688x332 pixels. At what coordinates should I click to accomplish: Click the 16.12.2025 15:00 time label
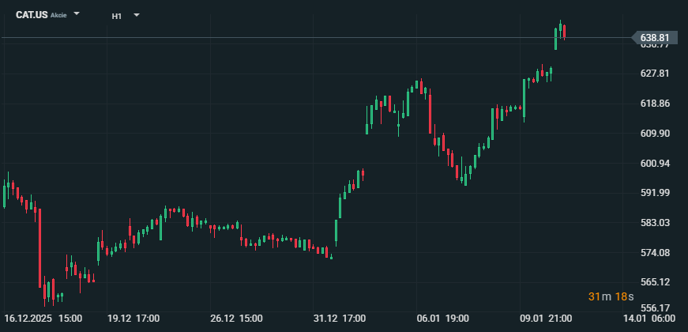pyautogui.click(x=43, y=318)
